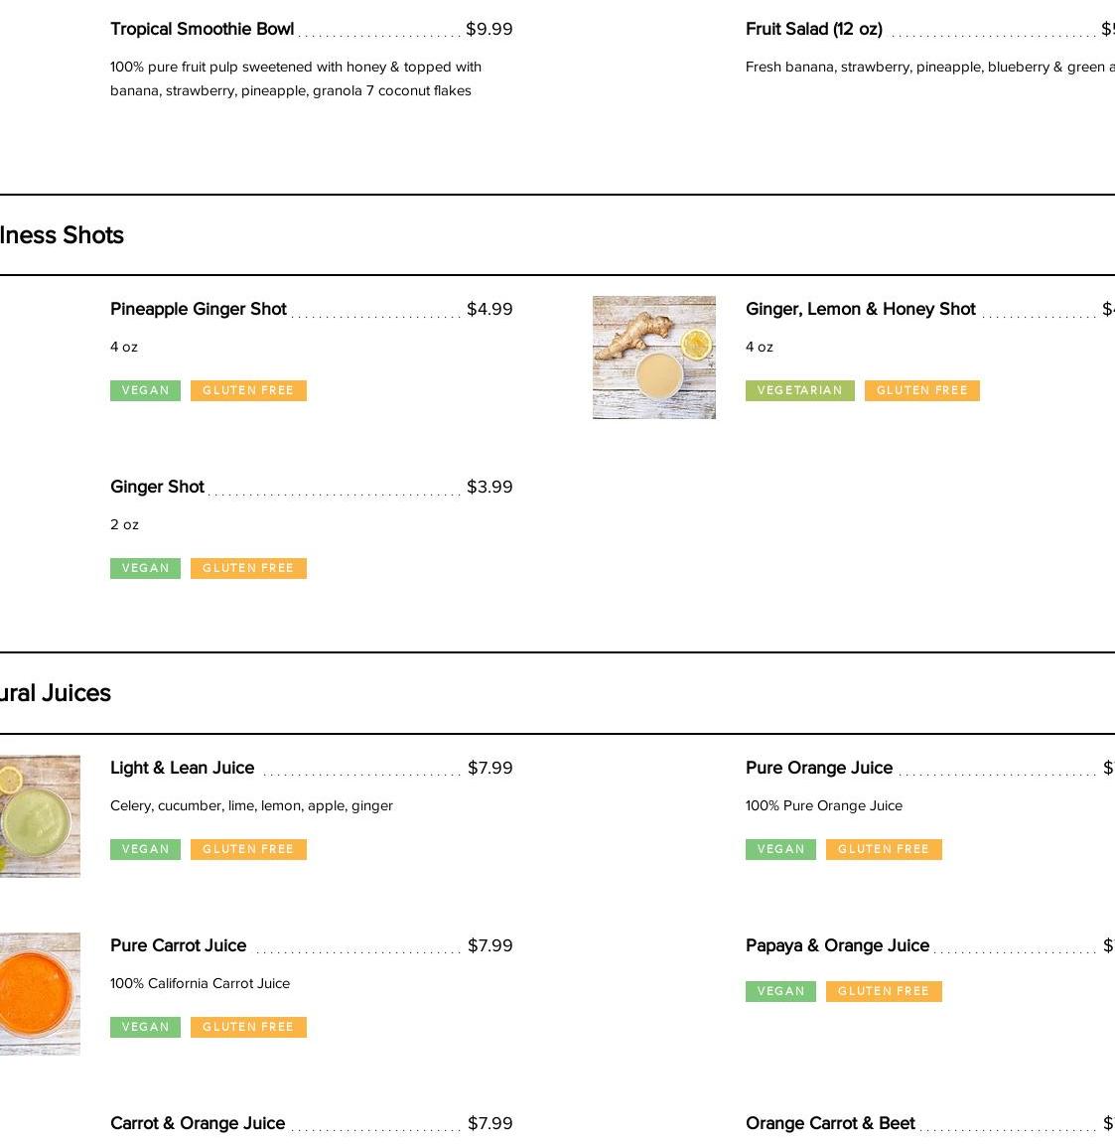Click the Ginger Shot menu item
Viewport: 1115px width, 1145px height.
157,487
